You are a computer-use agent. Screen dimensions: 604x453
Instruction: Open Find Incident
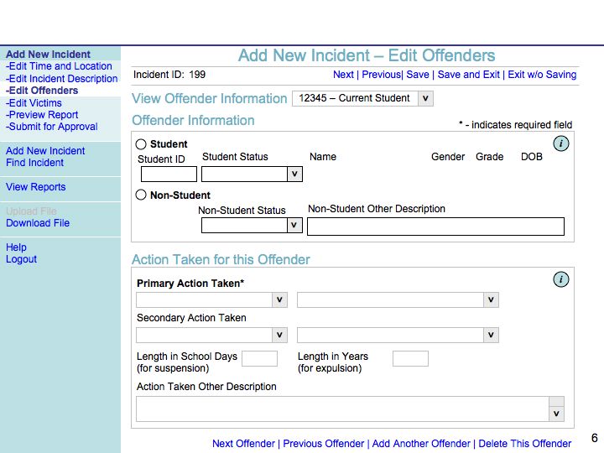(34, 163)
